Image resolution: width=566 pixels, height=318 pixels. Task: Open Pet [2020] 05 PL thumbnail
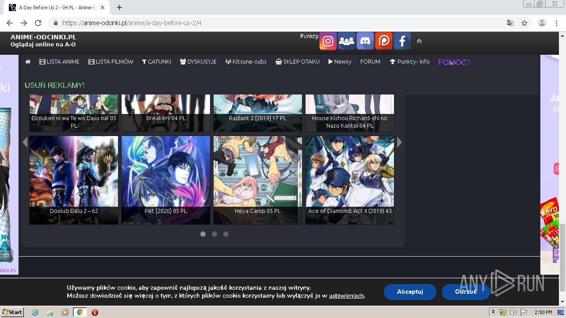(166, 180)
